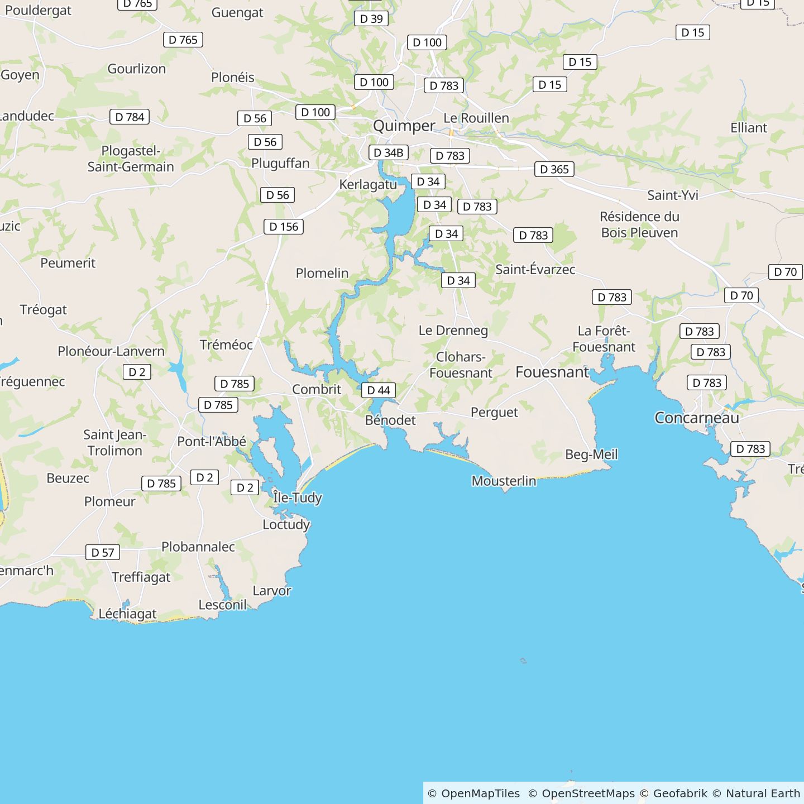Click the OpenMapTiles attribution link

(x=480, y=793)
